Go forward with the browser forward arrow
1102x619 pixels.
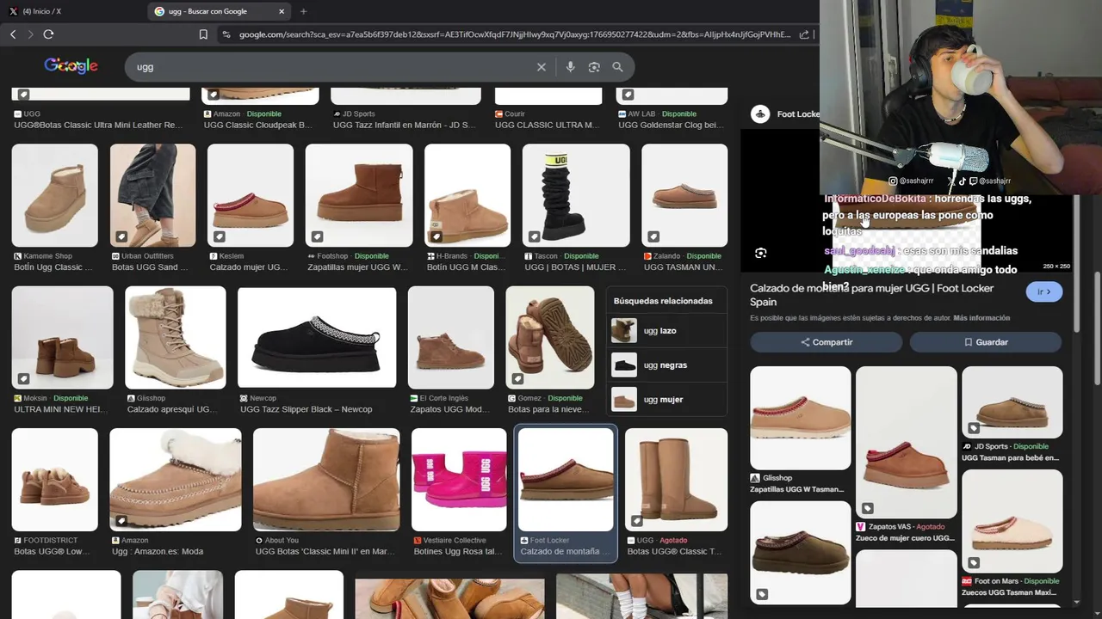coord(30,34)
